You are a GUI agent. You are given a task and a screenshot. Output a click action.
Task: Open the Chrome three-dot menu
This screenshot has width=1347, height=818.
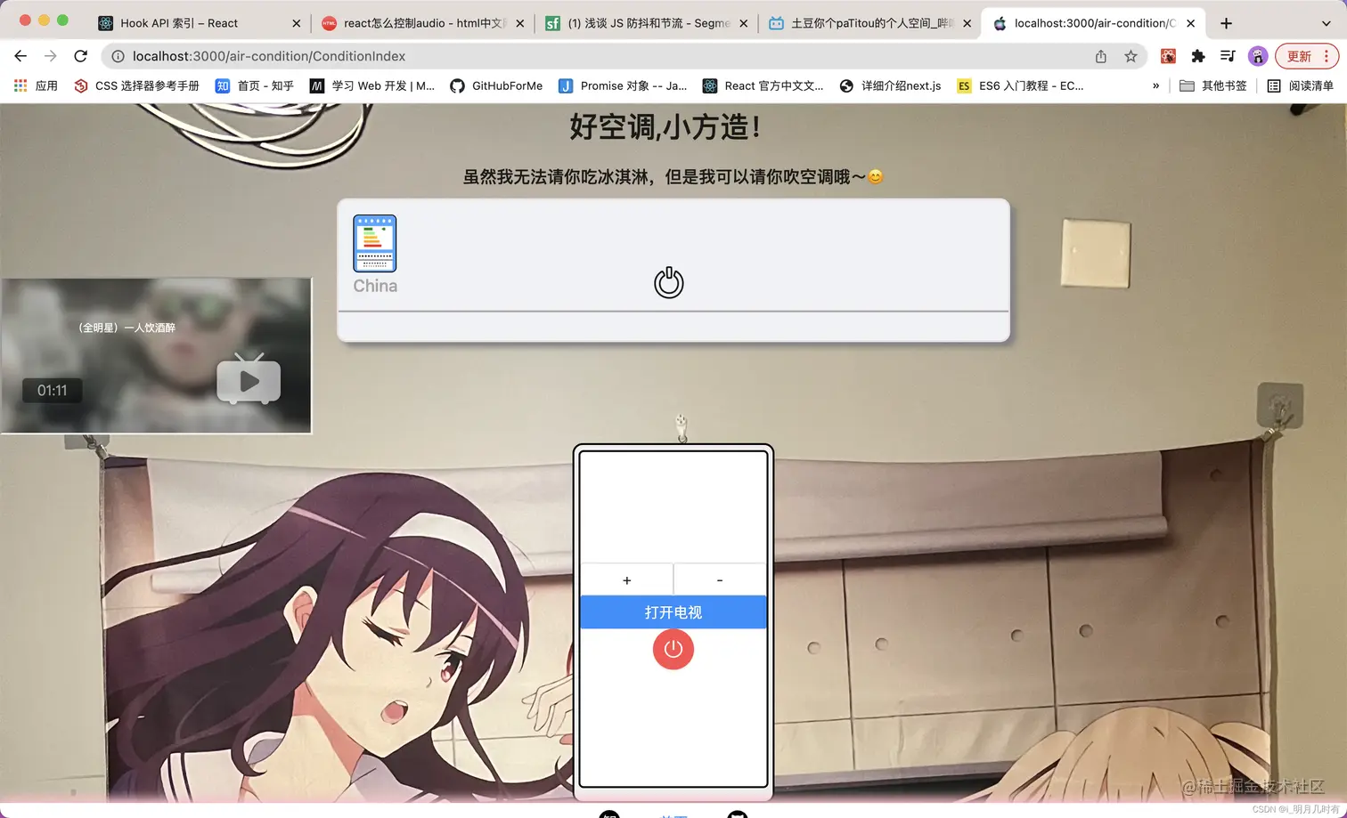(x=1327, y=56)
